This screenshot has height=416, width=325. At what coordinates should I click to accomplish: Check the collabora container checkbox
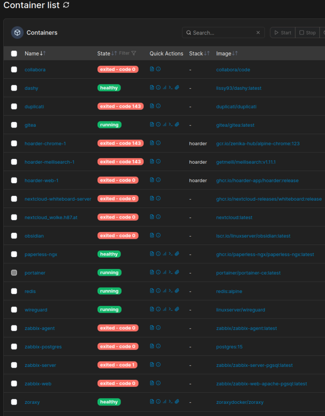14,69
